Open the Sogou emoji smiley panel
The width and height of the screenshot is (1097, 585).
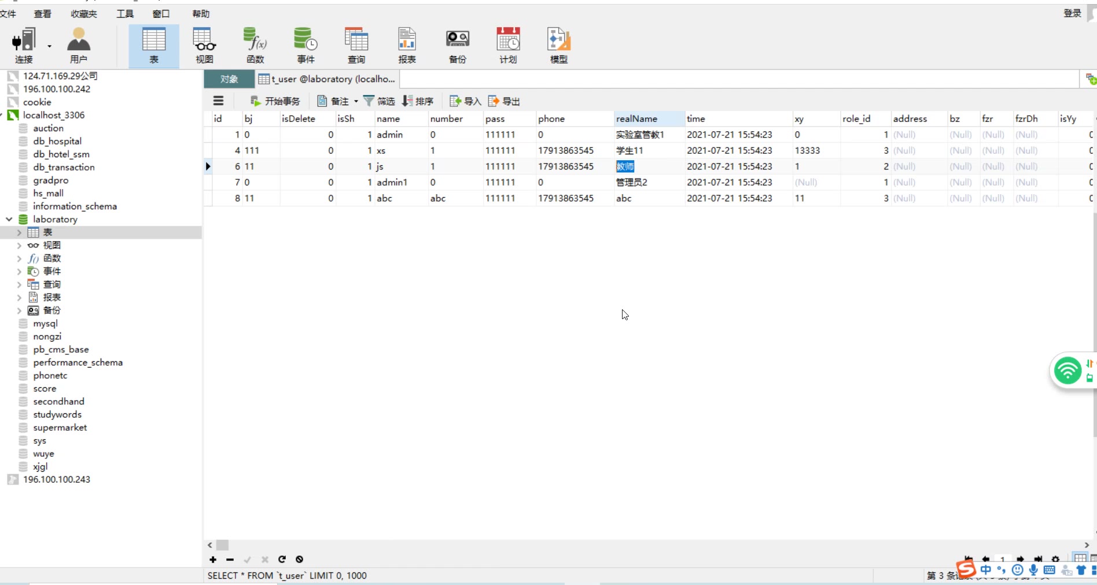point(1018,570)
